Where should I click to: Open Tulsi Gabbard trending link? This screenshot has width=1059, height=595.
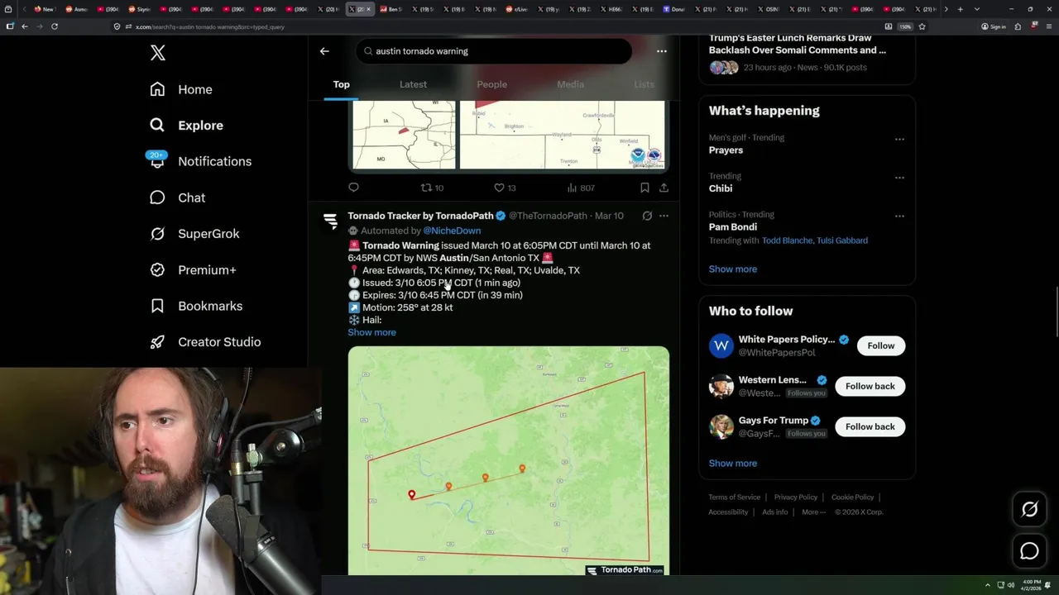click(x=842, y=240)
